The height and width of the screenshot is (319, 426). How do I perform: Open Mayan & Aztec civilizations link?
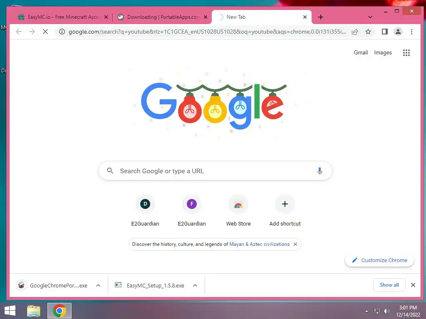click(260, 244)
